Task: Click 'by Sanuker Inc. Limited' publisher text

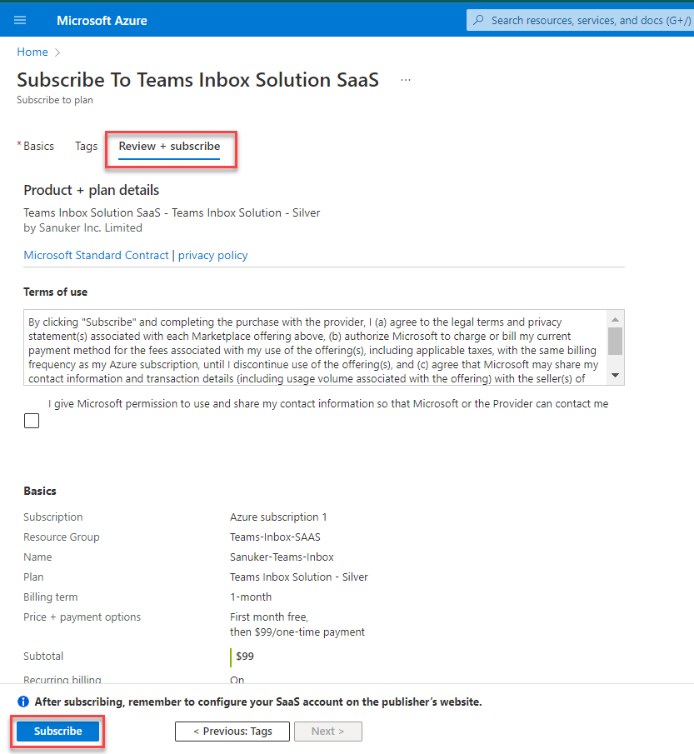Action: point(82,228)
